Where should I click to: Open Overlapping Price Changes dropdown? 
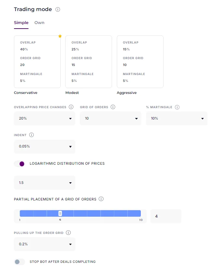(x=44, y=119)
